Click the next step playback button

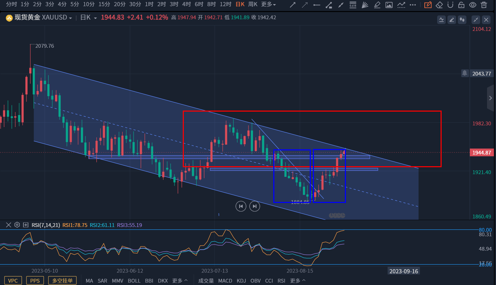coord(255,206)
